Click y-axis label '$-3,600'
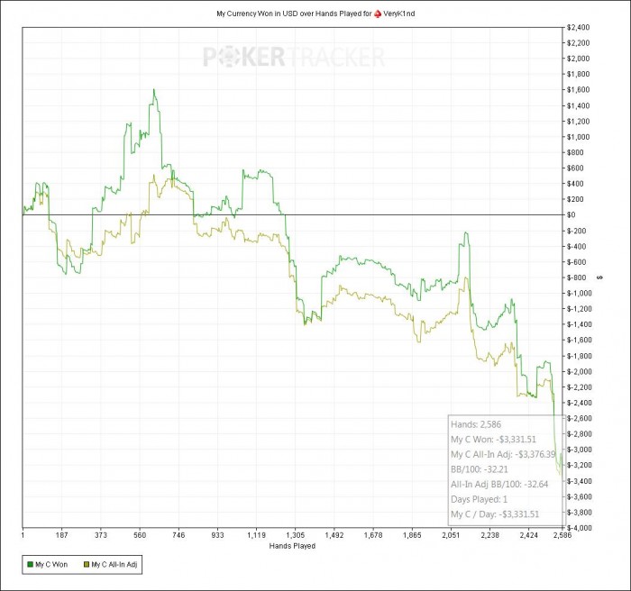Image resolution: width=631 pixels, height=591 pixels. [580, 496]
